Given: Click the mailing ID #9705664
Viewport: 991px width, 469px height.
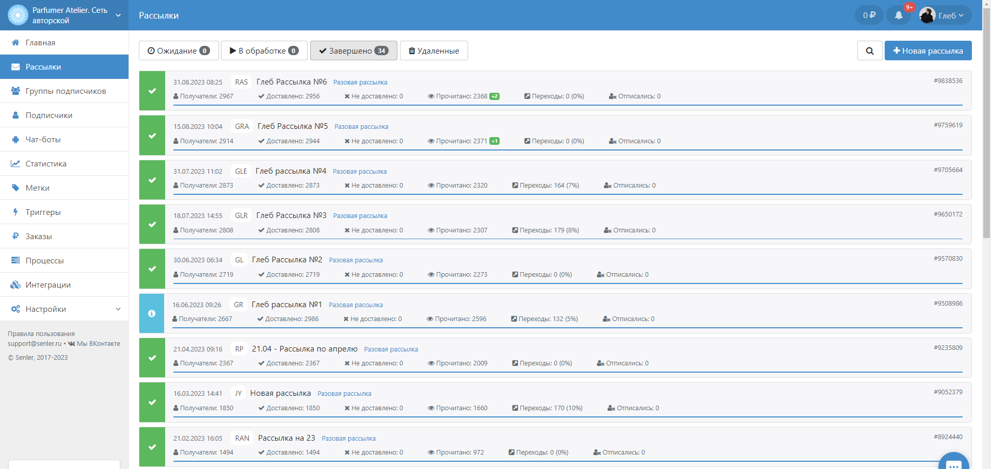Looking at the screenshot, I should click(948, 170).
